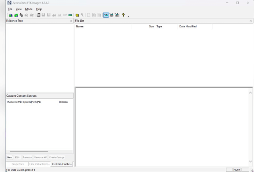Click the Edit button
The height and width of the screenshot is (172, 254).
(x=17, y=157)
